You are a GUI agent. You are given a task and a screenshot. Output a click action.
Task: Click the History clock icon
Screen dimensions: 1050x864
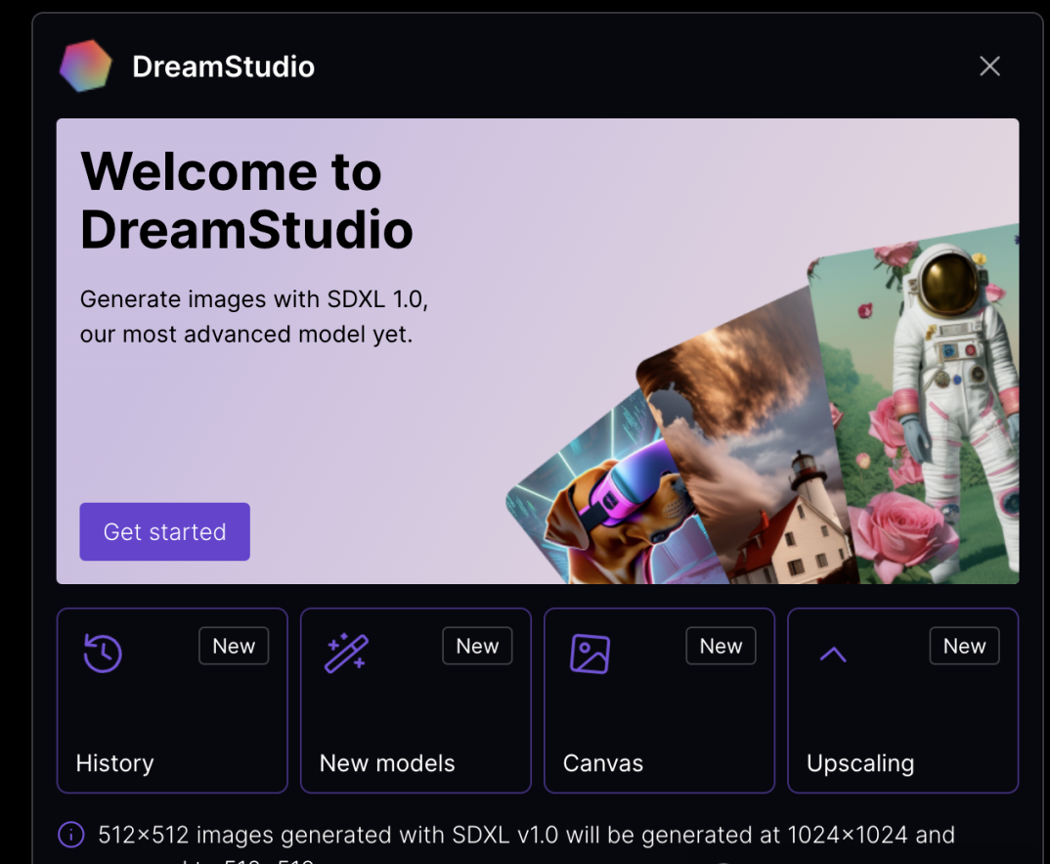(x=103, y=653)
